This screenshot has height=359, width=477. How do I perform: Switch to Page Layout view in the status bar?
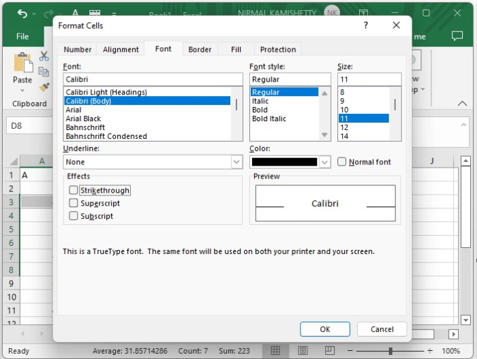[x=303, y=351]
